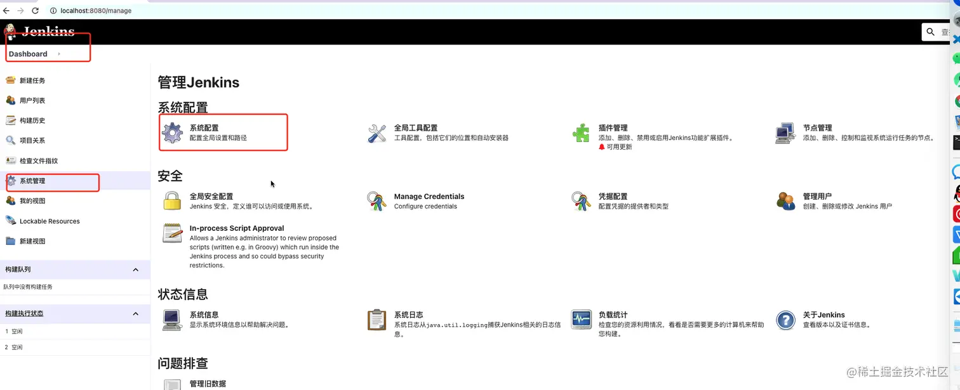Open the 系统配置 link
This screenshot has width=960, height=390.
pos(204,127)
